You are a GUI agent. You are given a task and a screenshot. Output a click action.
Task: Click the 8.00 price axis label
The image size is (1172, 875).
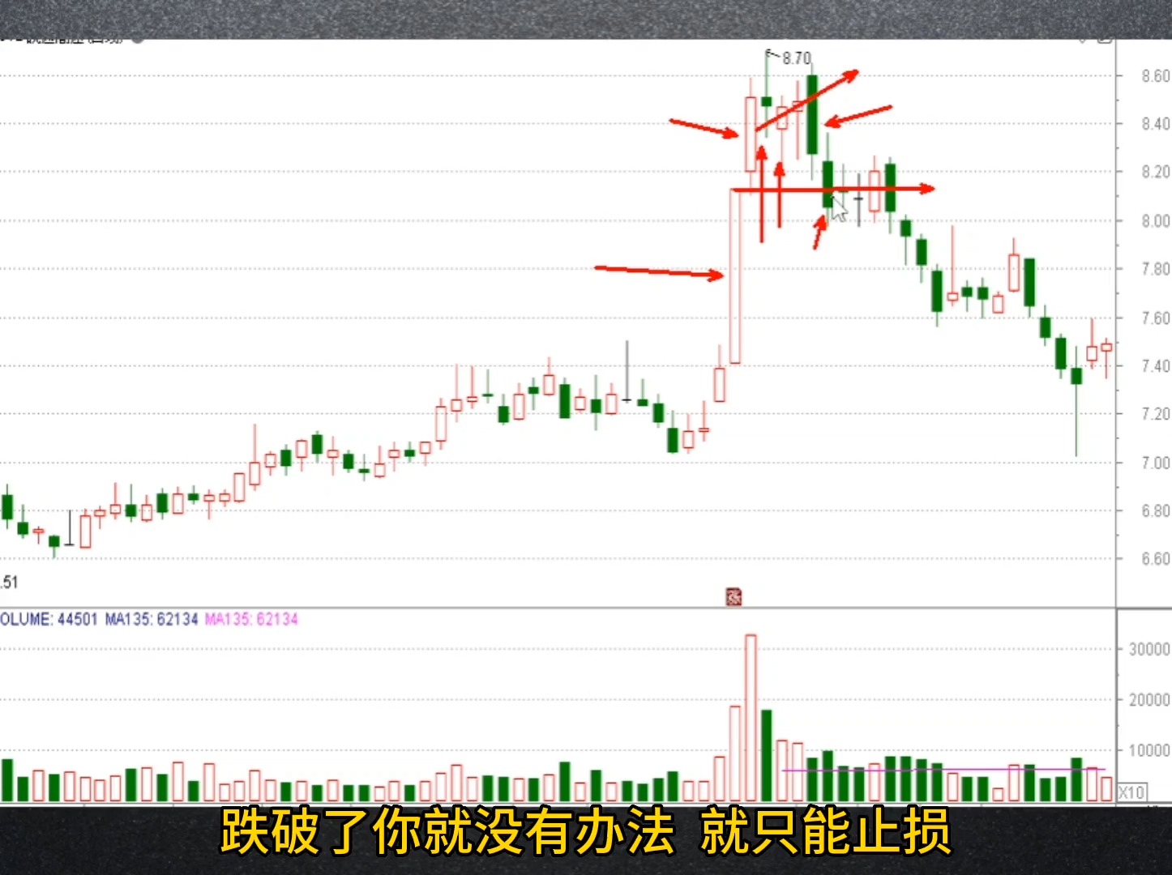pos(1156,221)
